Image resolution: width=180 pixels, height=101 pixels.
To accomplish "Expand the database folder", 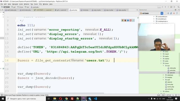I will pos(163,75).
